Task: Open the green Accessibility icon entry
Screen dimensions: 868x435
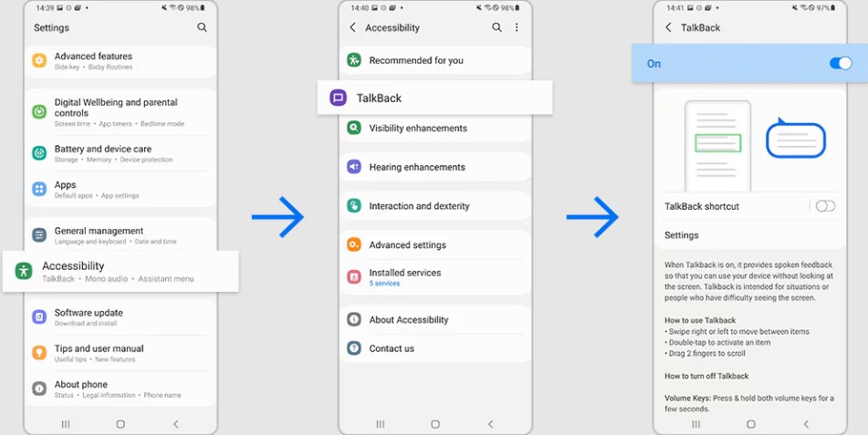Action: [x=24, y=271]
